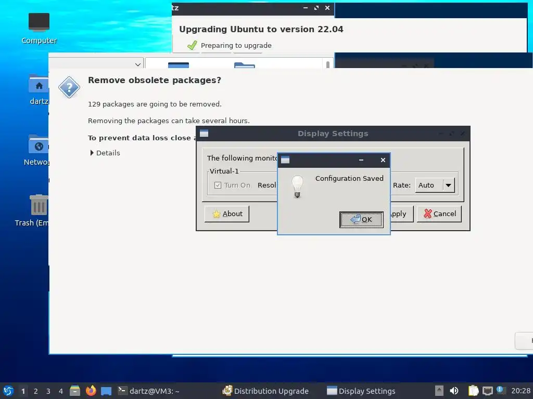Minimize the Distribution Upgrade title bar window
Viewport: 533px width, 399px height.
pyautogui.click(x=306, y=8)
